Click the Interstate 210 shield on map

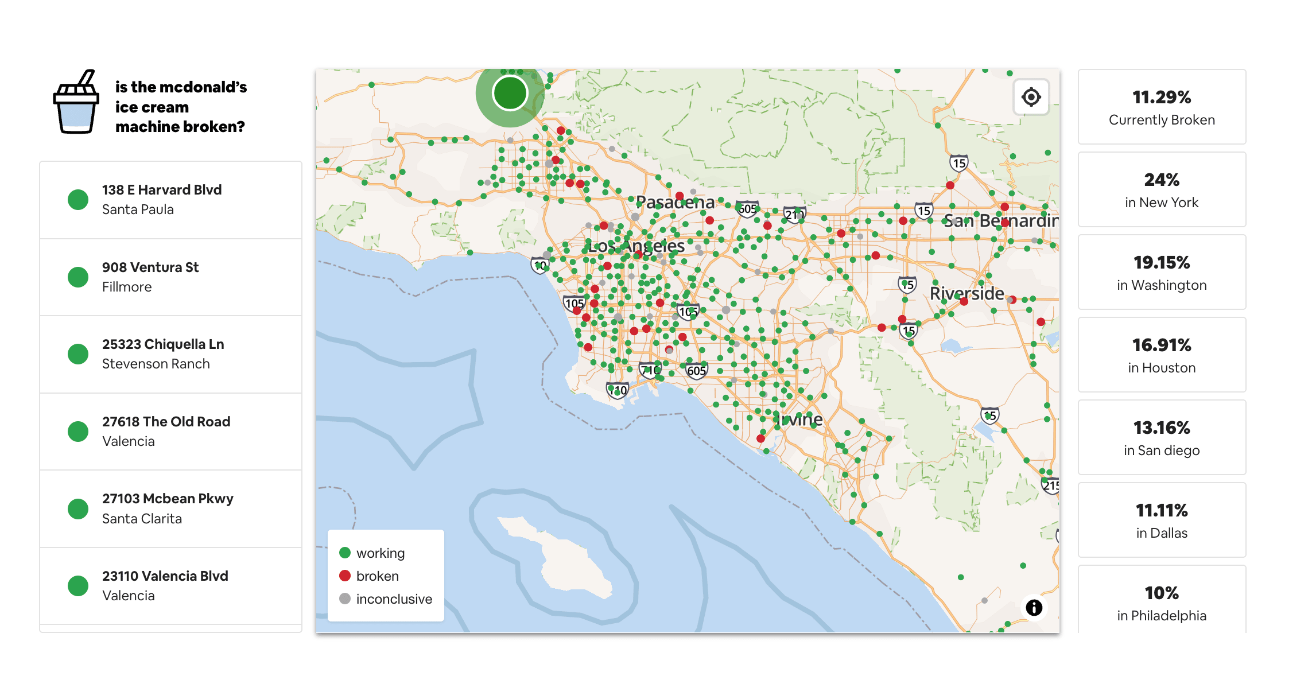794,215
